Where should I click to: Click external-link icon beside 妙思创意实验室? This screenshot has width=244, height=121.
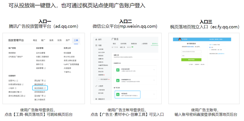[x=23, y=84]
